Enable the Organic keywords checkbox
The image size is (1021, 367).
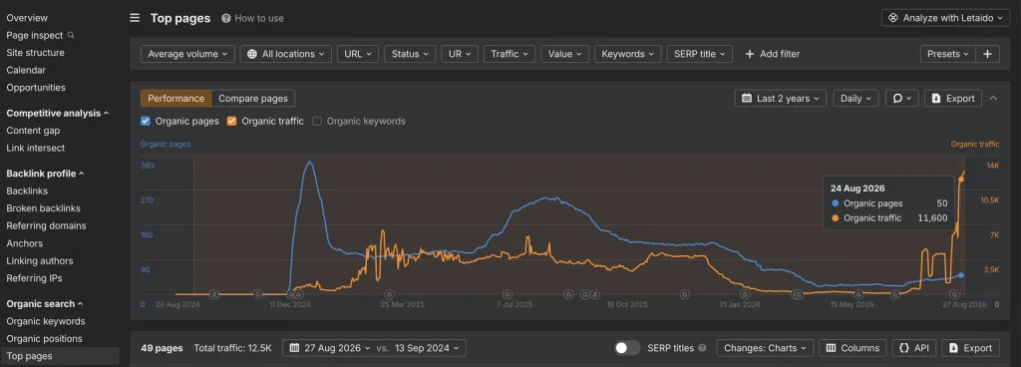pos(317,121)
